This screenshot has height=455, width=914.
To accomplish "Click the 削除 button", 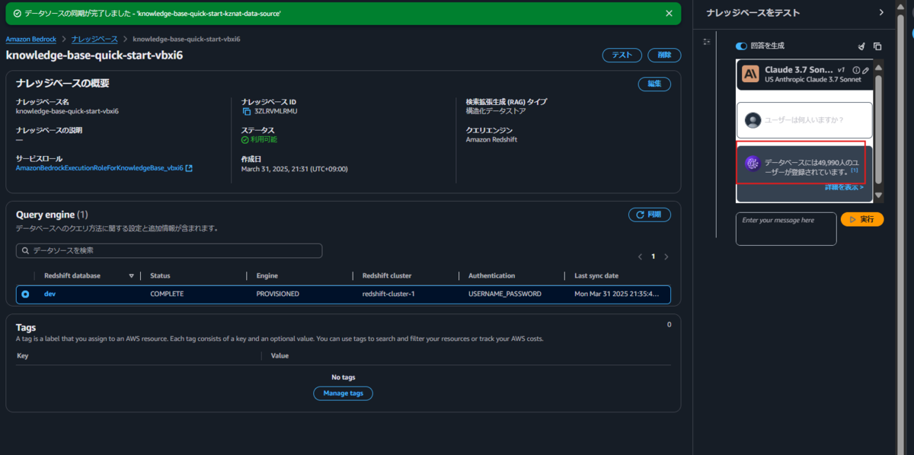I will [x=664, y=55].
